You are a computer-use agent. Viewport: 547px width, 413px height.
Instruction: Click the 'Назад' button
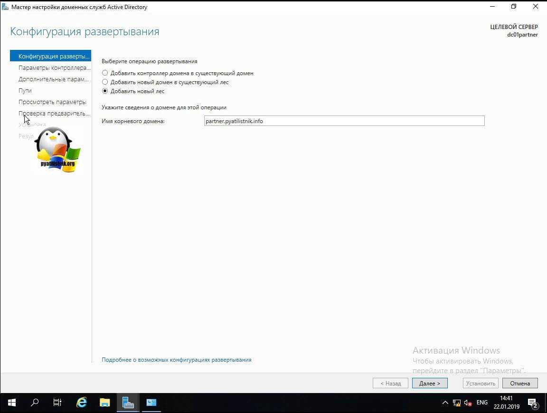click(x=390, y=383)
